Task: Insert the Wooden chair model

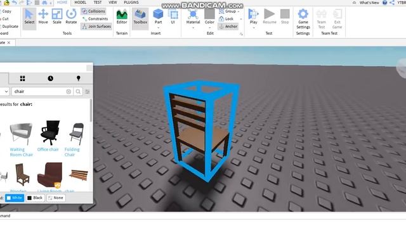Action: (22, 175)
